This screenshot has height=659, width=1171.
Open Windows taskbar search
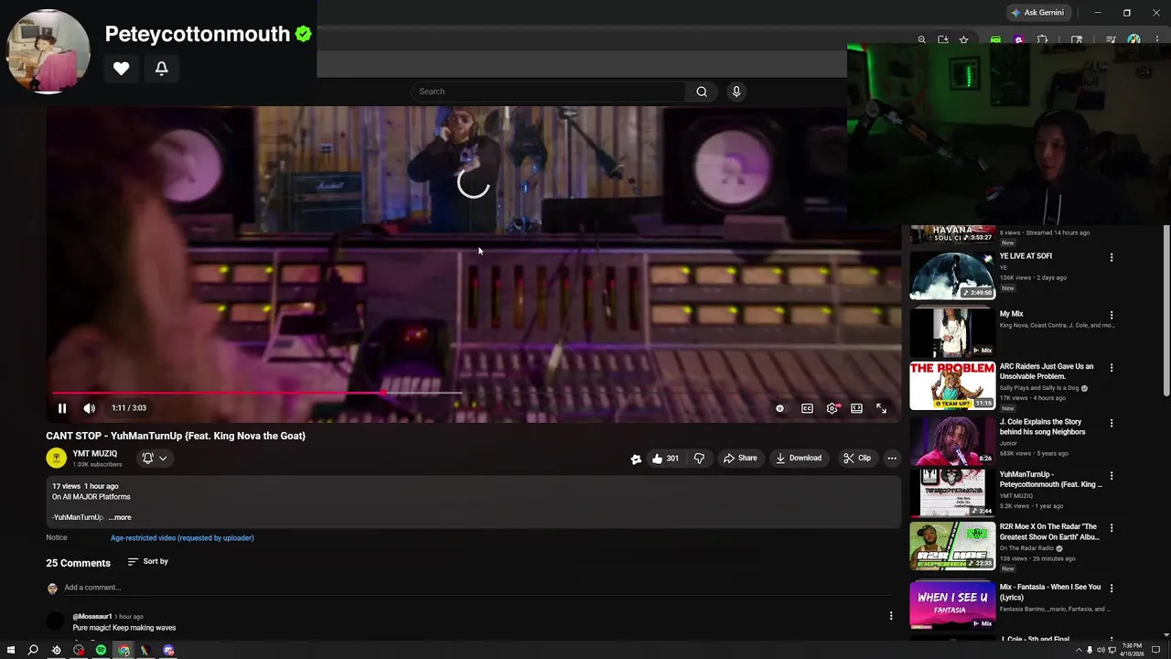(33, 651)
